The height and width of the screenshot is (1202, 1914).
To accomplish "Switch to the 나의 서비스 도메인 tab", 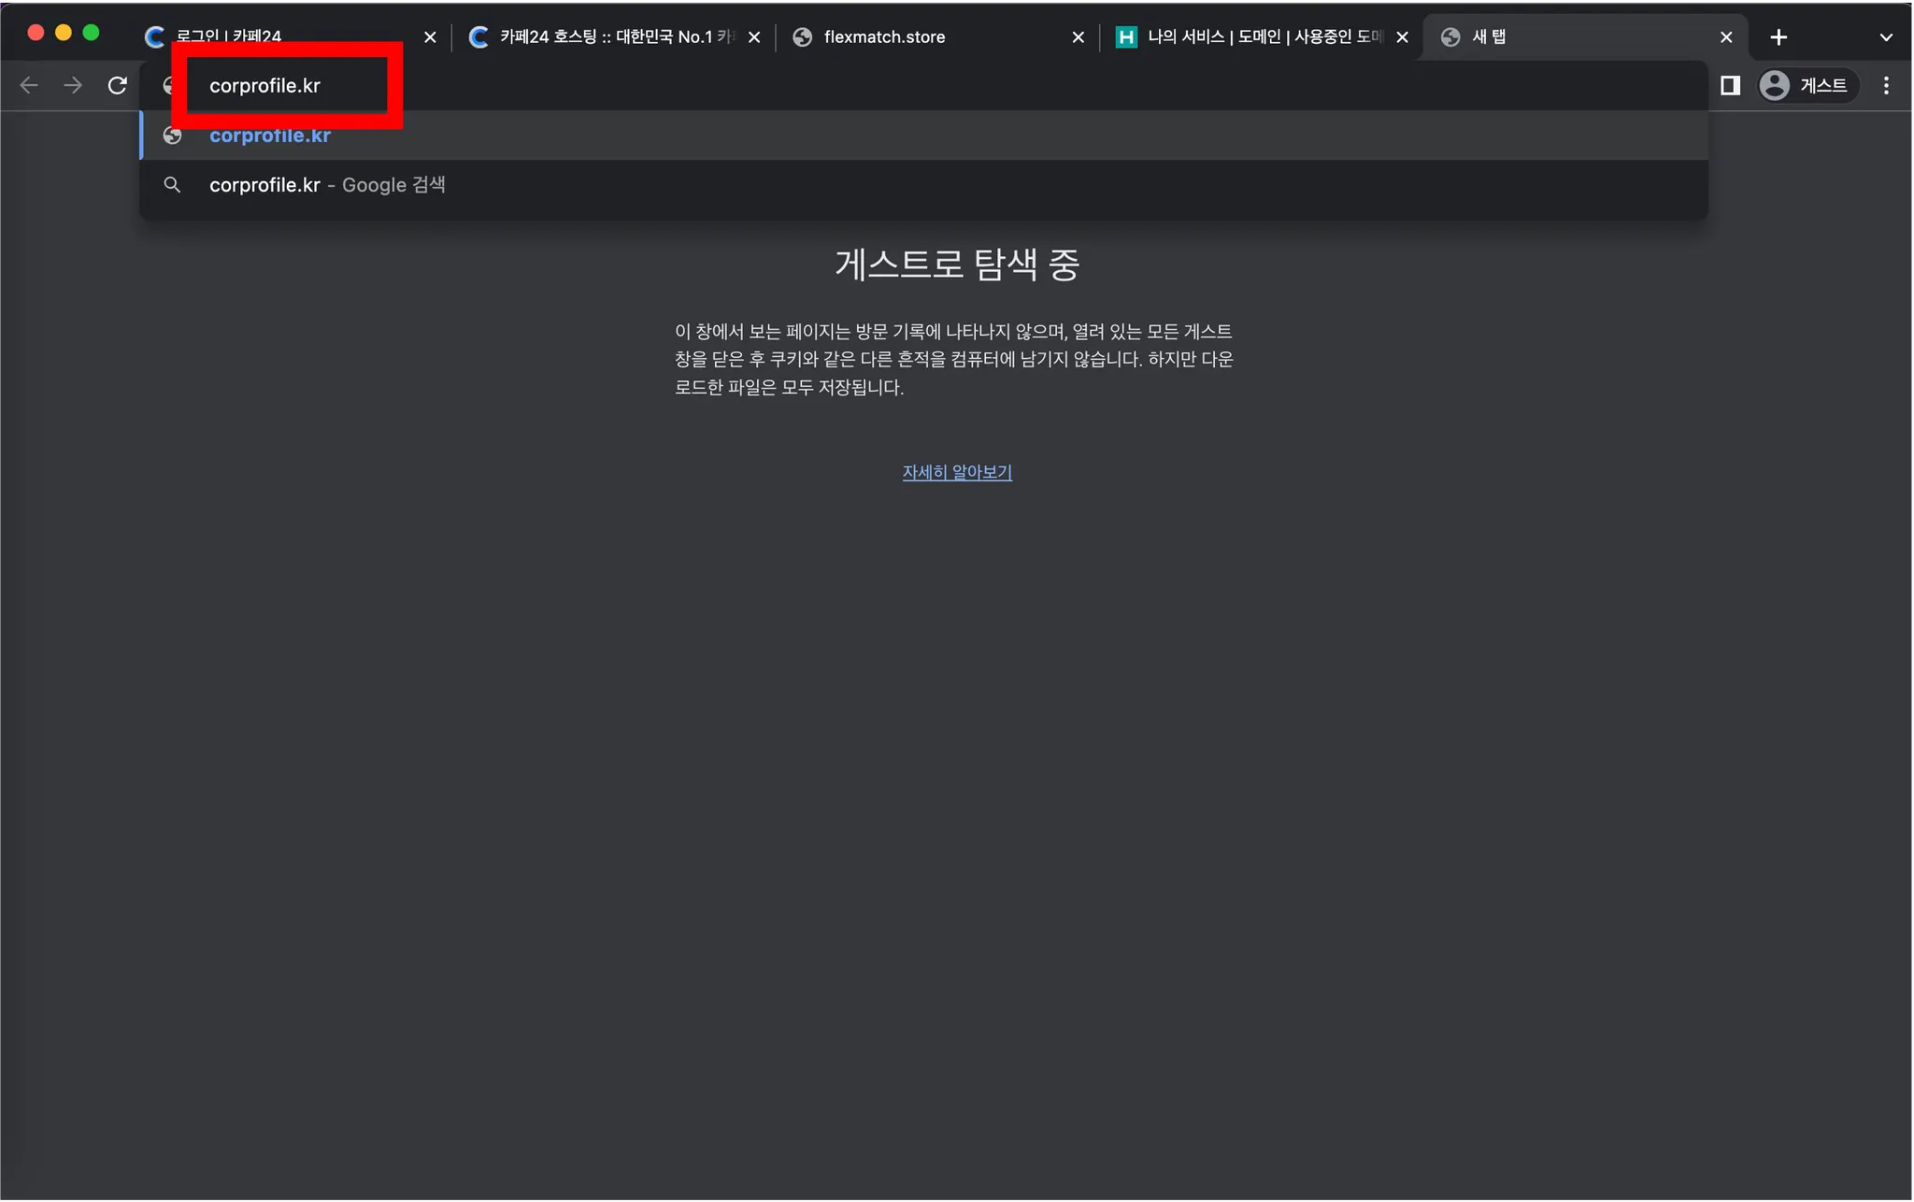I will pyautogui.click(x=1252, y=36).
